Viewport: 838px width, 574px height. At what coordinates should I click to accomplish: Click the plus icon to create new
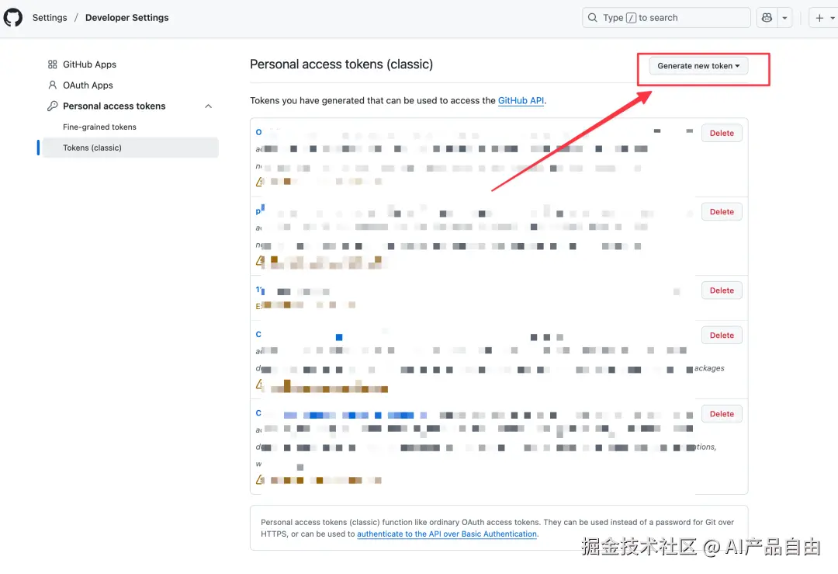(819, 17)
